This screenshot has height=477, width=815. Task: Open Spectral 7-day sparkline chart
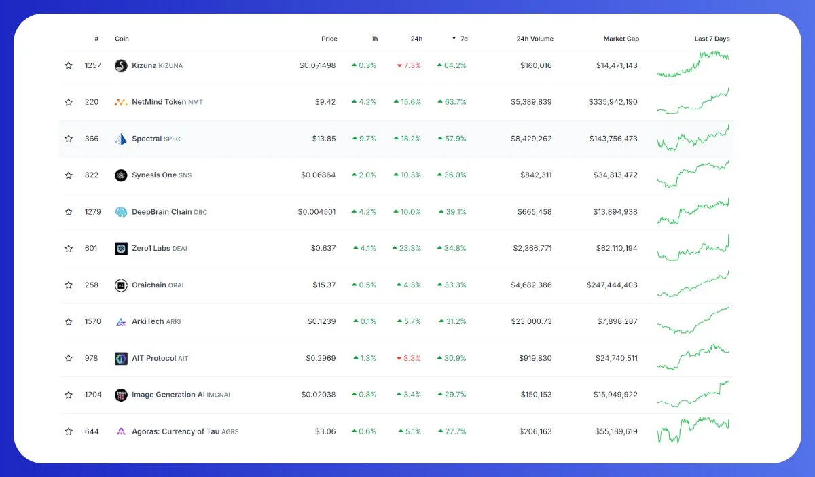point(693,137)
